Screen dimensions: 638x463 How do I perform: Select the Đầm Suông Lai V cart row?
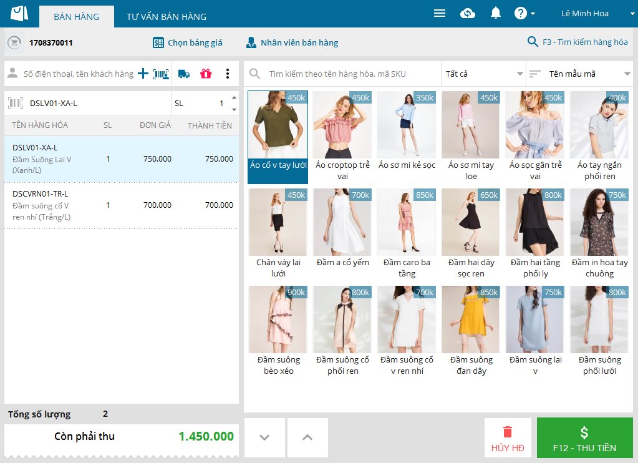pos(121,159)
